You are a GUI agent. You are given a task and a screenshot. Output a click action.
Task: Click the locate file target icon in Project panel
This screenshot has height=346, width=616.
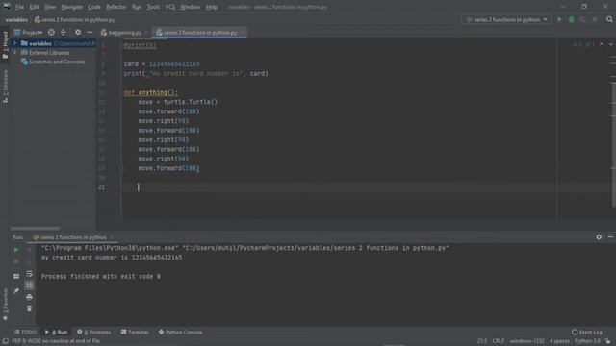pyautogui.click(x=51, y=32)
